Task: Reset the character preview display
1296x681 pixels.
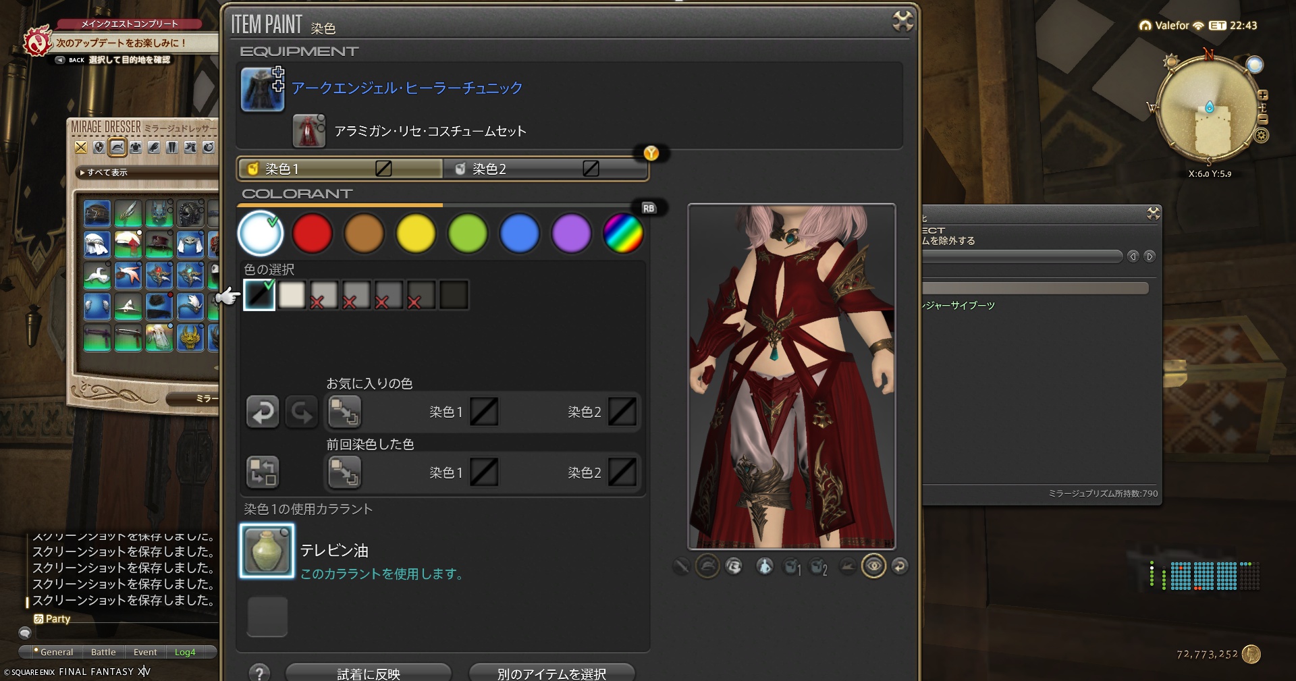Action: click(x=900, y=566)
